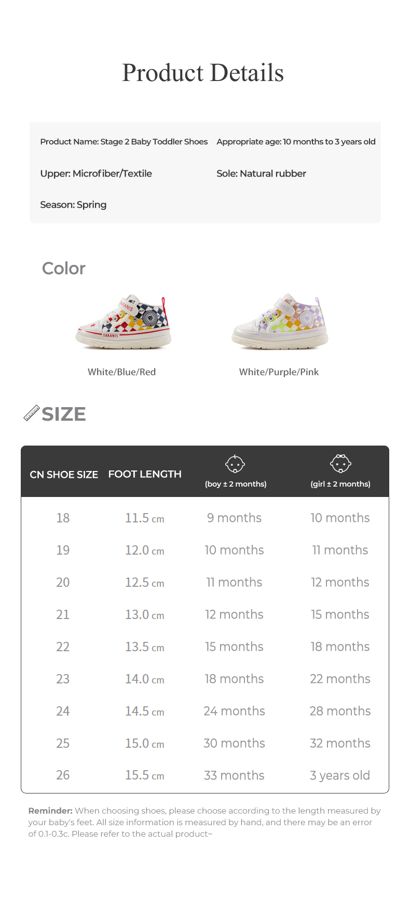Click the bold Reminder label
Screen dimensions: 410x901
50,811
